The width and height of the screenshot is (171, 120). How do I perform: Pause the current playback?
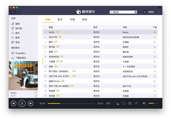(22, 103)
